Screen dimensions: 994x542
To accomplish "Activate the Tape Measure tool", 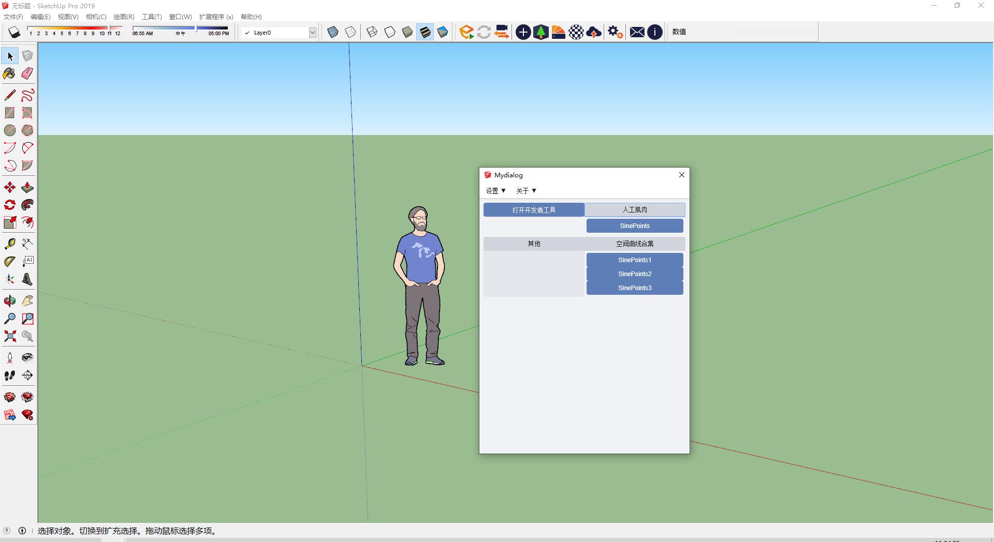I will coord(10,244).
